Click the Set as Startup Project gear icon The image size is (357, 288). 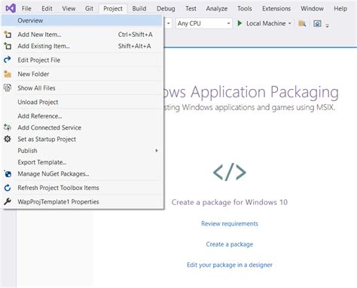tap(8, 139)
